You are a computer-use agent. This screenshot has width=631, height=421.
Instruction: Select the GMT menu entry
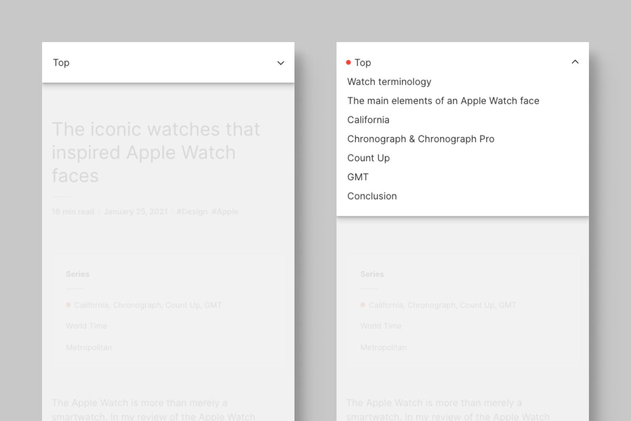[x=358, y=177]
